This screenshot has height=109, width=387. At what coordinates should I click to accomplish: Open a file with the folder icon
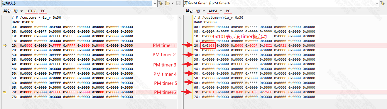click(168, 3)
